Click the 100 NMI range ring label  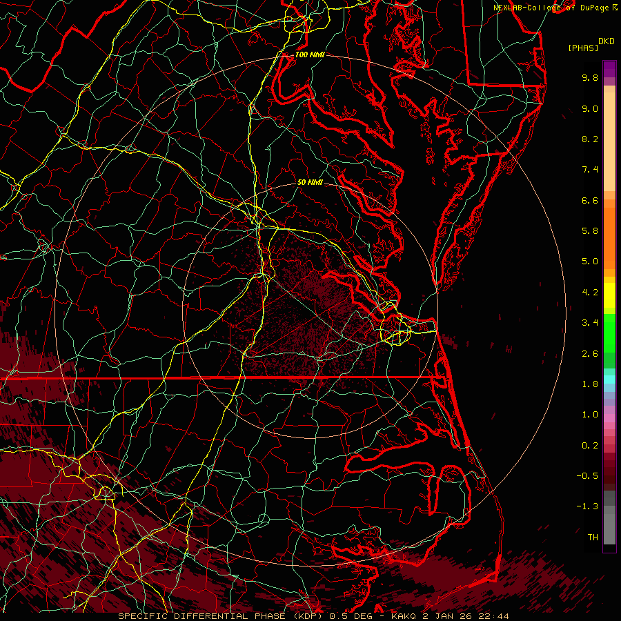point(310,55)
